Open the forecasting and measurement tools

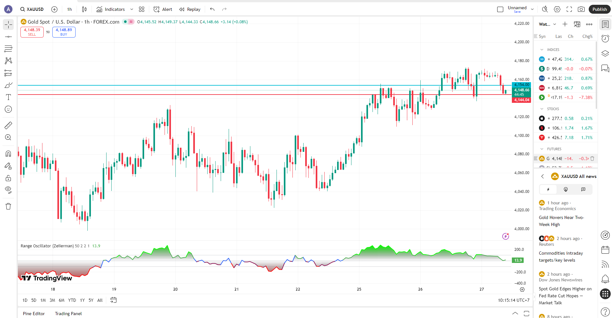pos(8,73)
